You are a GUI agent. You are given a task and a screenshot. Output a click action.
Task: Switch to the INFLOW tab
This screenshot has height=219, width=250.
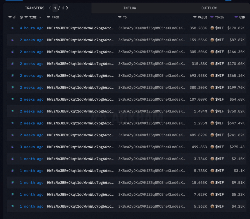130,8
